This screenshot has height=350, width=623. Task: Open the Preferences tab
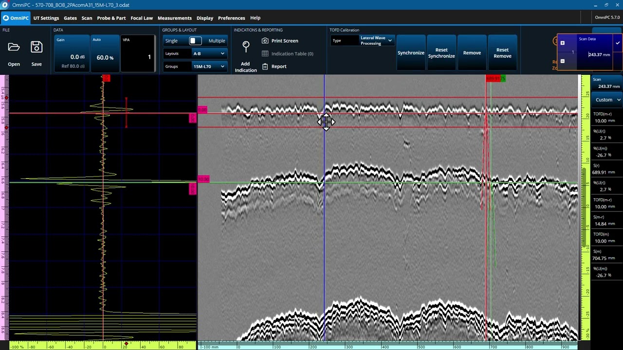(232, 18)
